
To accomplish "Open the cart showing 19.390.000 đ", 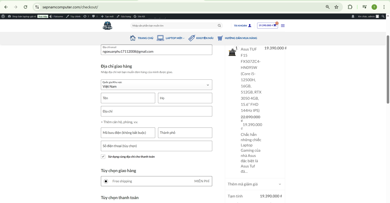I will [267, 26].
